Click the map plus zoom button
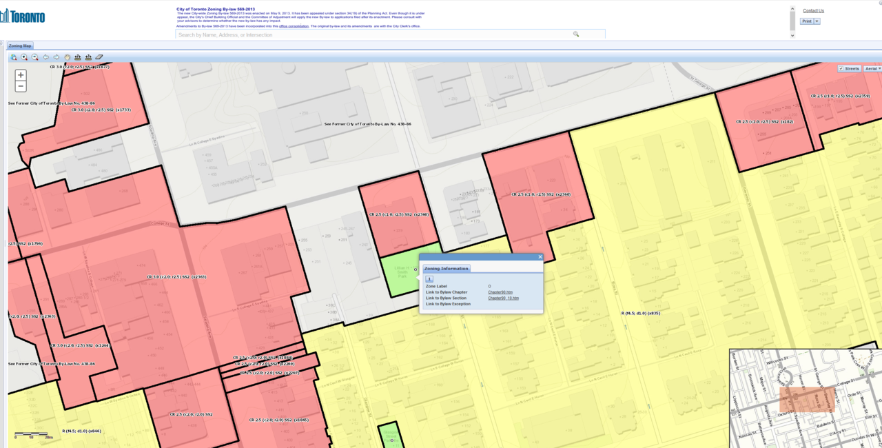This screenshot has height=448, width=882. point(21,75)
